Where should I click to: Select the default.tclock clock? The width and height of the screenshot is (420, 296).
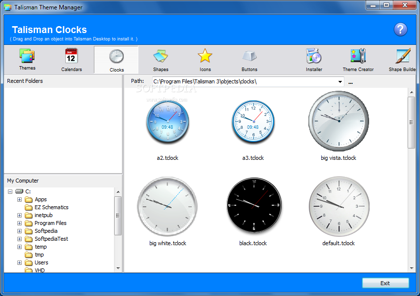click(339, 206)
